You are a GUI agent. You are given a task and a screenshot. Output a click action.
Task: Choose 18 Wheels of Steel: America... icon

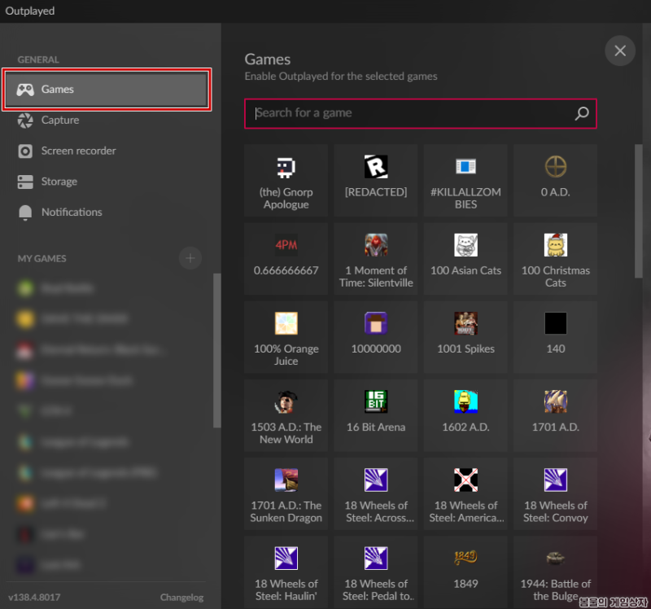click(465, 480)
